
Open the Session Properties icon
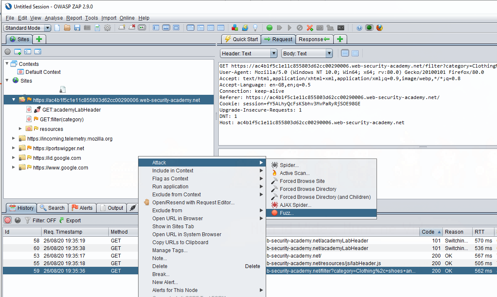pyautogui.click(x=97, y=28)
